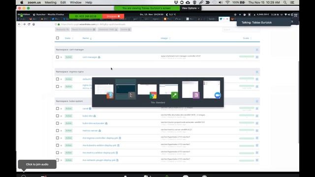Dismiss the Talking: Tobias Gurtzick popup
The width and height of the screenshot is (315, 177).
coord(292,22)
